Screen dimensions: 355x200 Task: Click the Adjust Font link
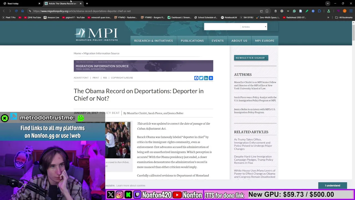coord(81,78)
